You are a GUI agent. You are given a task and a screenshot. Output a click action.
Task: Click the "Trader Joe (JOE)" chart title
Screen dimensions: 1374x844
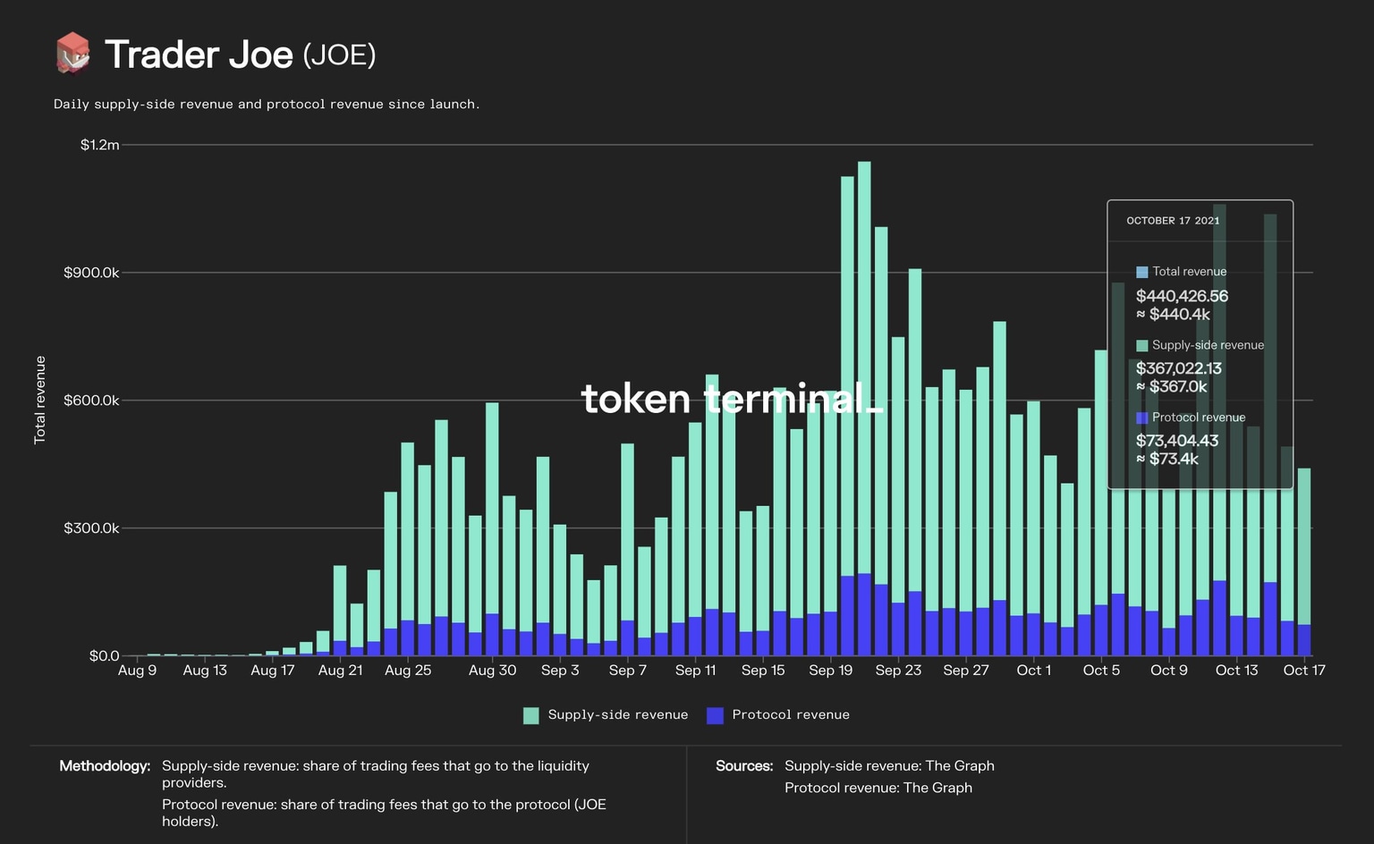242,54
